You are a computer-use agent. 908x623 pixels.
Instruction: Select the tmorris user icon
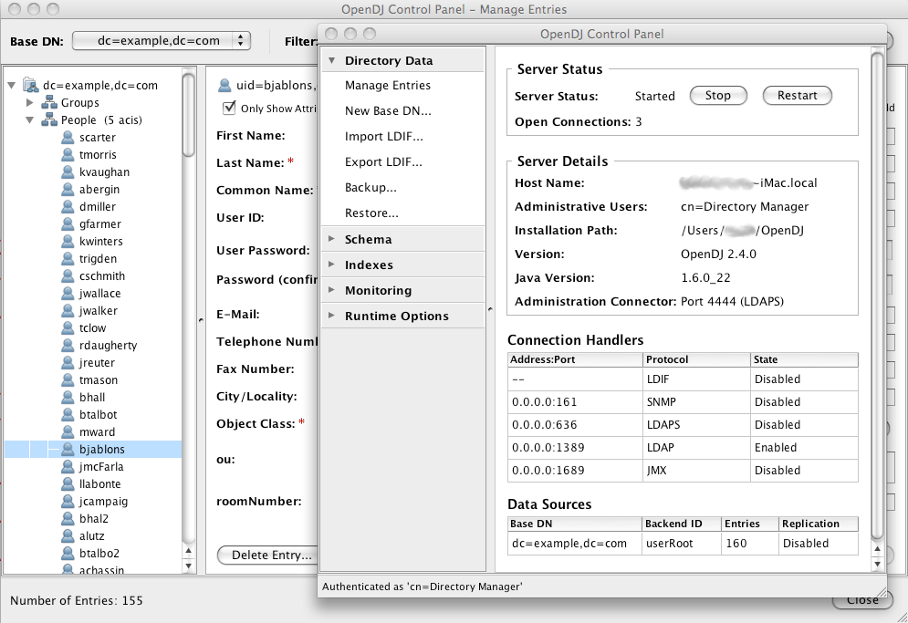click(x=68, y=154)
